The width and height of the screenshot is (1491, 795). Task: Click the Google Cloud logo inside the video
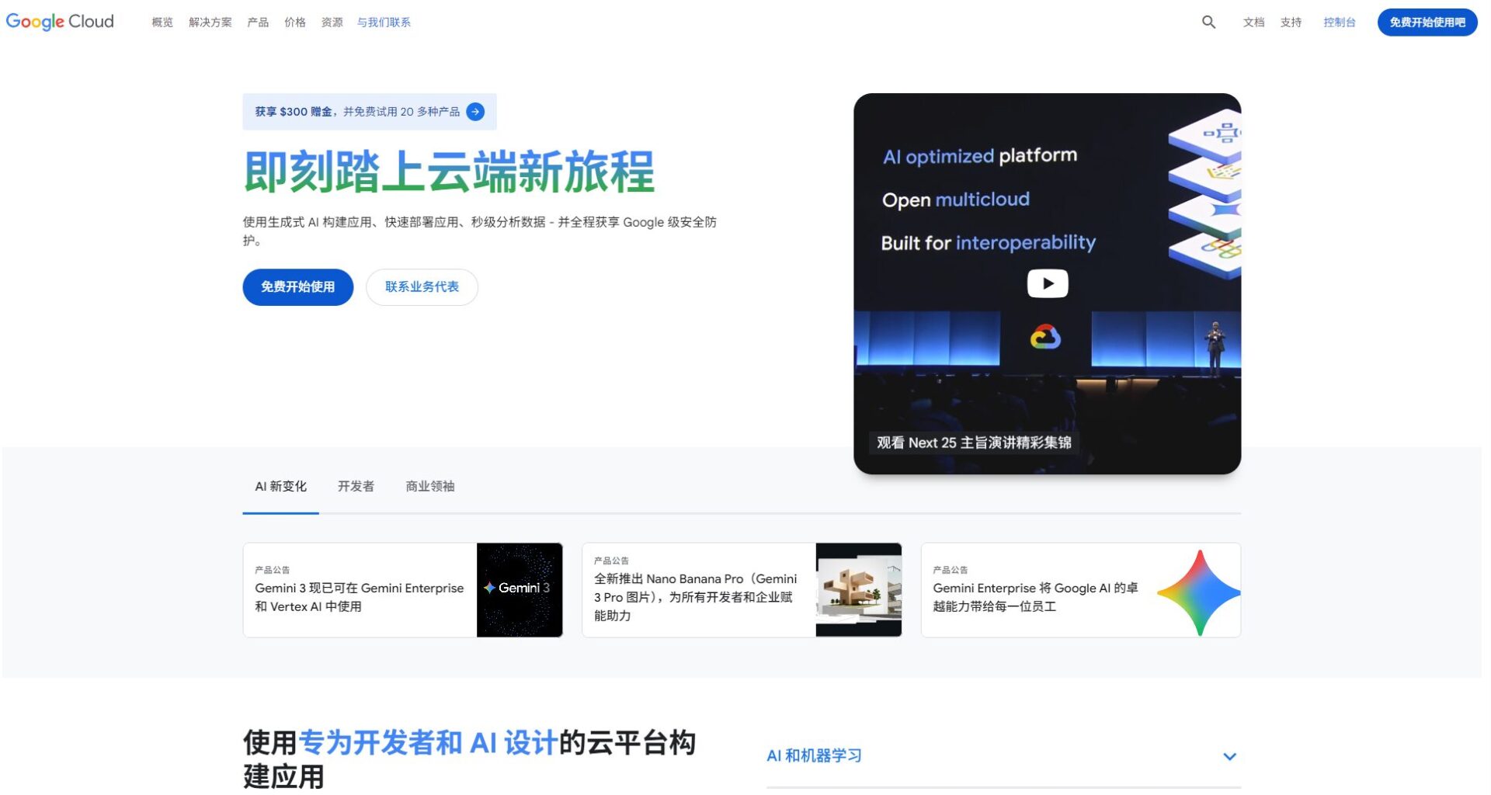[x=1044, y=336]
